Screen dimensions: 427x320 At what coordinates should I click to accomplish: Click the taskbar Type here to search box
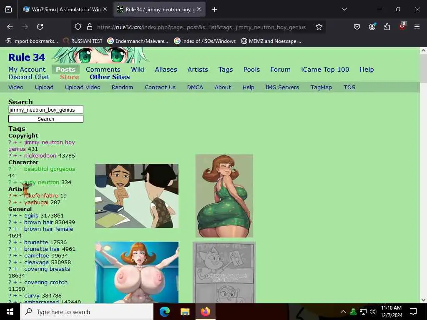coord(87,312)
